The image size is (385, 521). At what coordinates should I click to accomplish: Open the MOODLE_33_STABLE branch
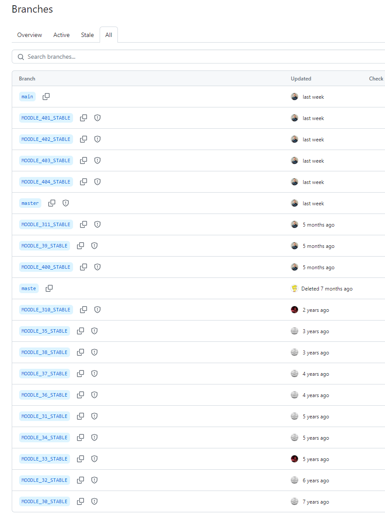click(44, 459)
